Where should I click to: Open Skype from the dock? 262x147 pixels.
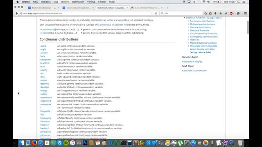point(60,143)
